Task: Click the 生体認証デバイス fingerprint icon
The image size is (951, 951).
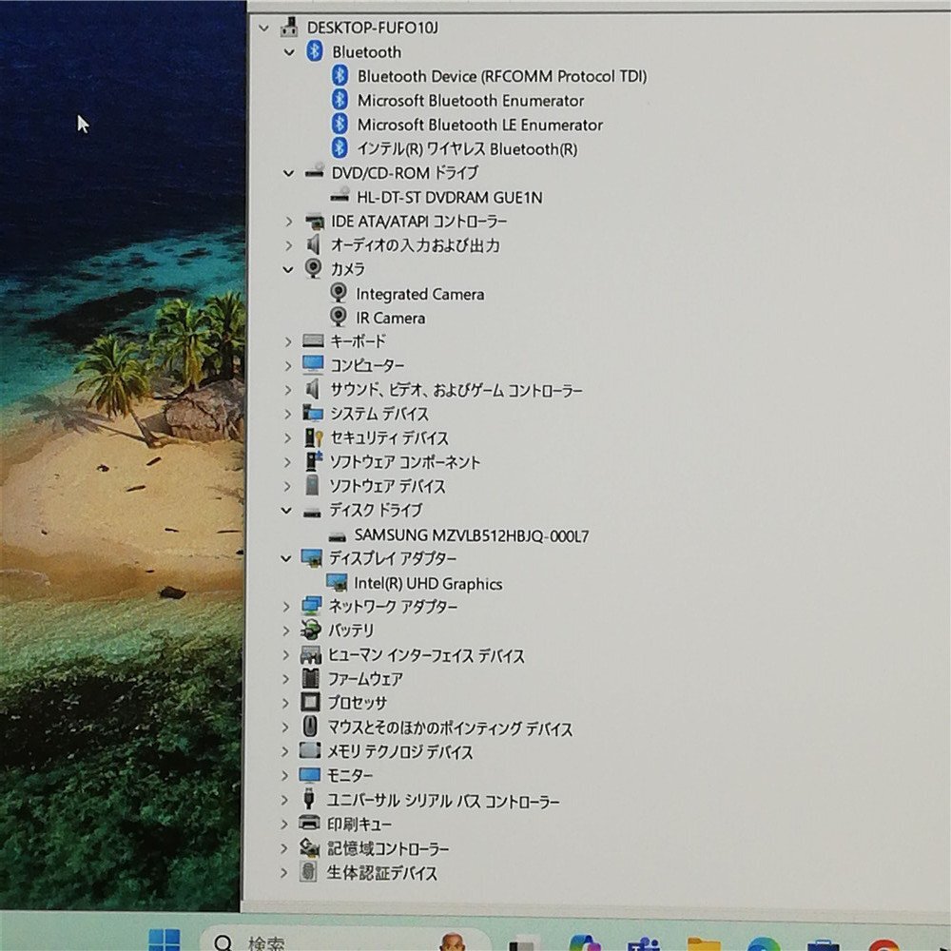Action: tap(309, 872)
